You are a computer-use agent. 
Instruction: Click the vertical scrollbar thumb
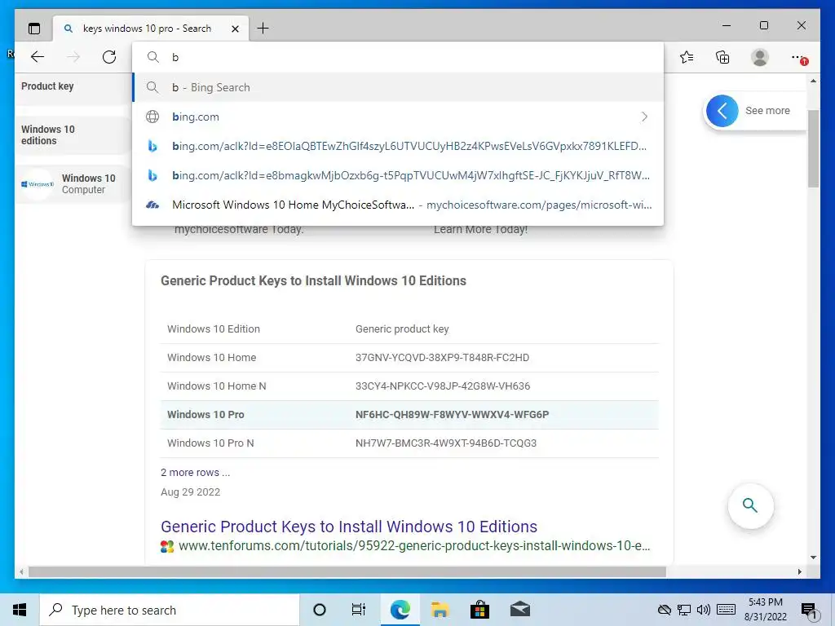[813, 148]
